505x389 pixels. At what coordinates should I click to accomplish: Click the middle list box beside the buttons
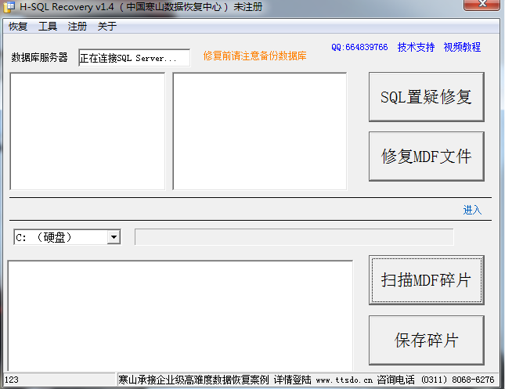(x=260, y=131)
